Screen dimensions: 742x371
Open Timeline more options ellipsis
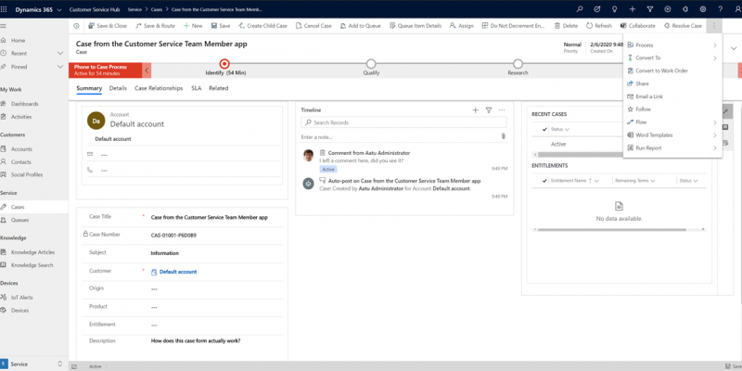[502, 110]
